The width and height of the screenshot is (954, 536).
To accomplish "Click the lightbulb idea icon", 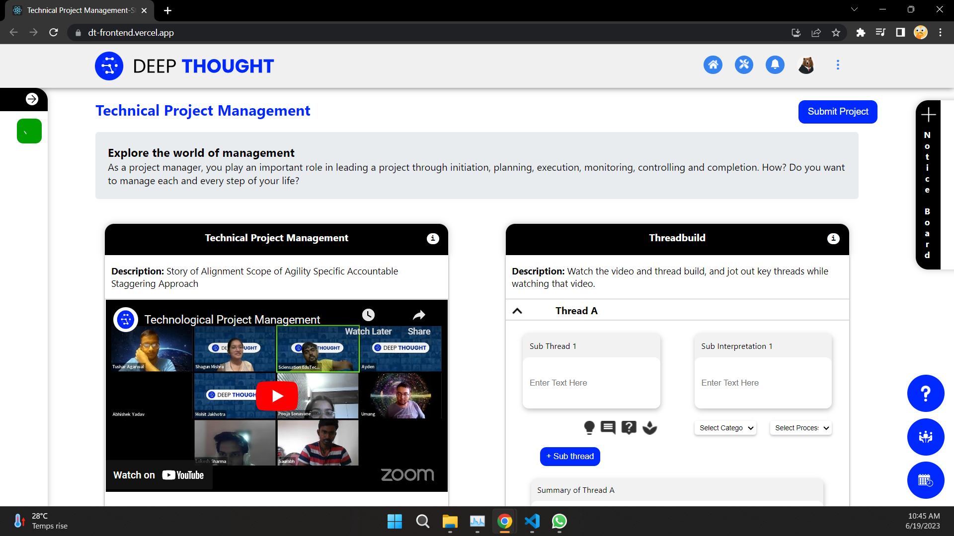I will [589, 427].
